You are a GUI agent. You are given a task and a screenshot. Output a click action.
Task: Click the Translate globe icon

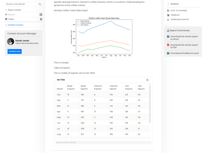pyautogui.click(x=168, y=15)
